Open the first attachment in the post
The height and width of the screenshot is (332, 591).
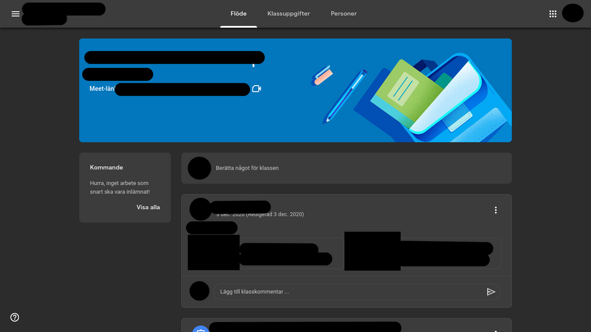coord(263,253)
